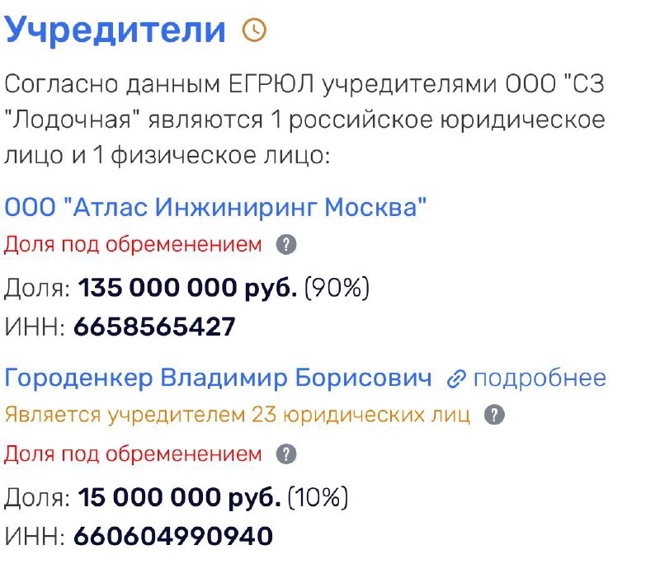660x564 pixels.
Task: Click the ЕГРЮЛ founders description paragraph
Action: point(304,120)
